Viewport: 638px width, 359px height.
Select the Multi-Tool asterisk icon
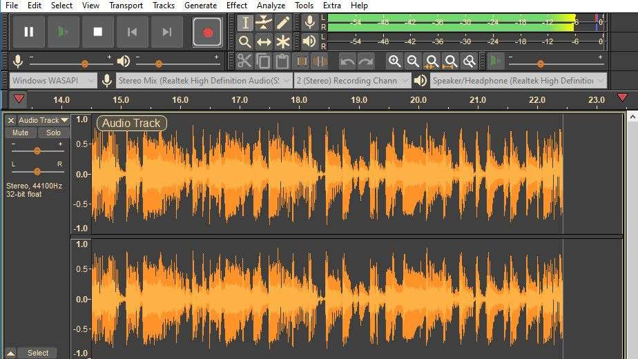tap(283, 42)
